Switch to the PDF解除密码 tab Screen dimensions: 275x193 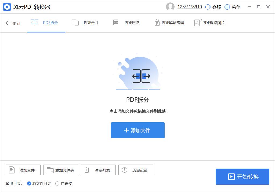point(169,23)
